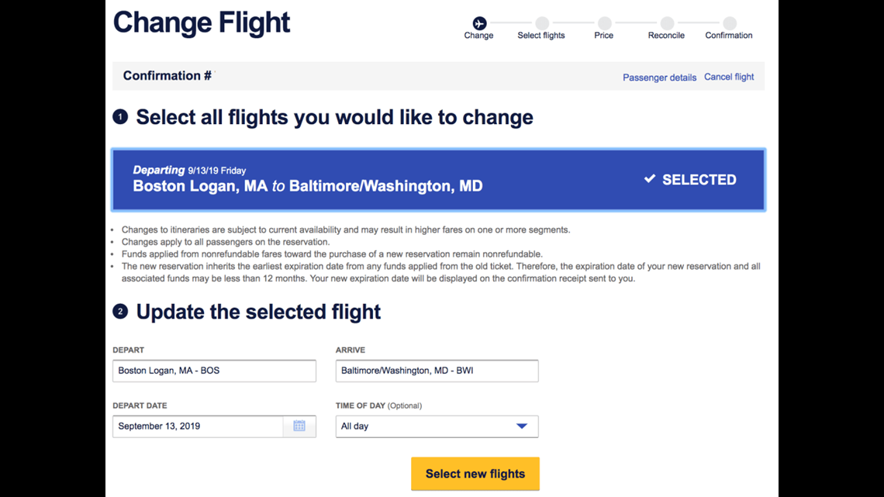
Task: Select the Select flights step label
Action: [541, 36]
